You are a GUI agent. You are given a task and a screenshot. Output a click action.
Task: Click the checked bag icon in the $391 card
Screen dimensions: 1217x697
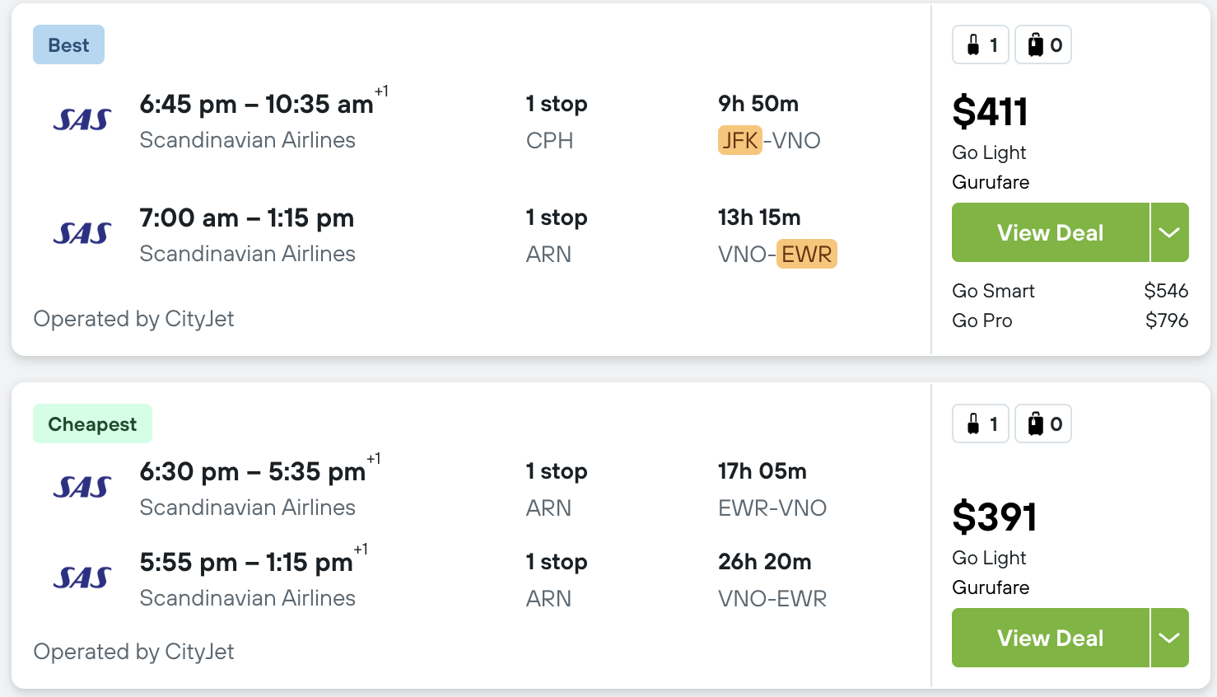(1036, 423)
